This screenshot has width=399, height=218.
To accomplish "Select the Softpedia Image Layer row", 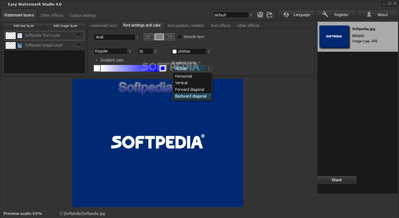I will point(44,45).
